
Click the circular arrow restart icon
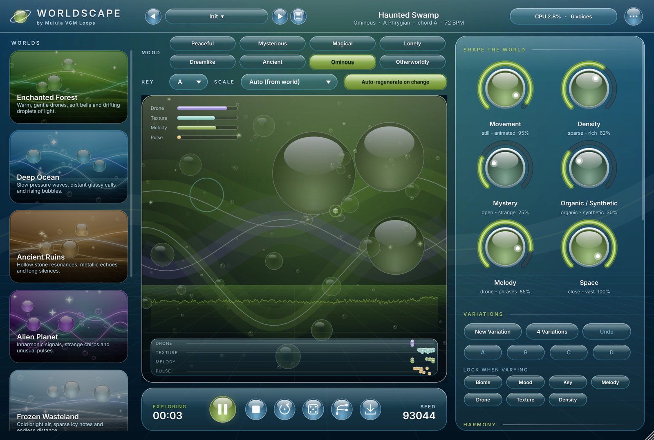pos(284,409)
